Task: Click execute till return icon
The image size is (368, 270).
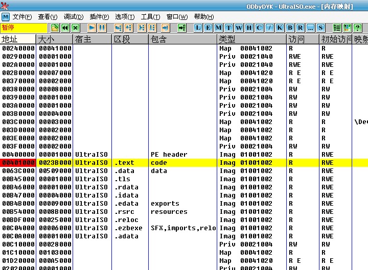Action: [165, 28]
